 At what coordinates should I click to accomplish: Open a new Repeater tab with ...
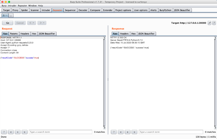tap(11, 15)
